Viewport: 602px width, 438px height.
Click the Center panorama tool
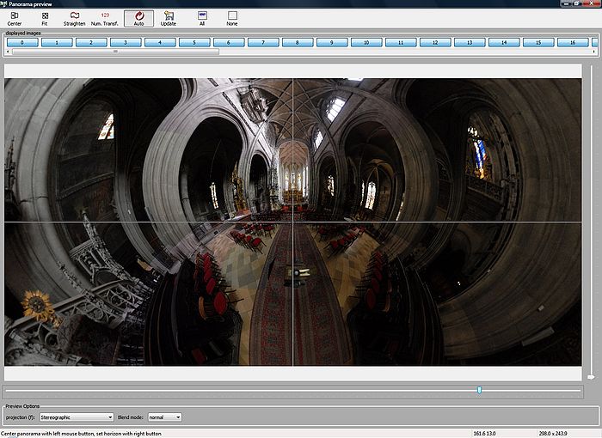tap(15, 18)
